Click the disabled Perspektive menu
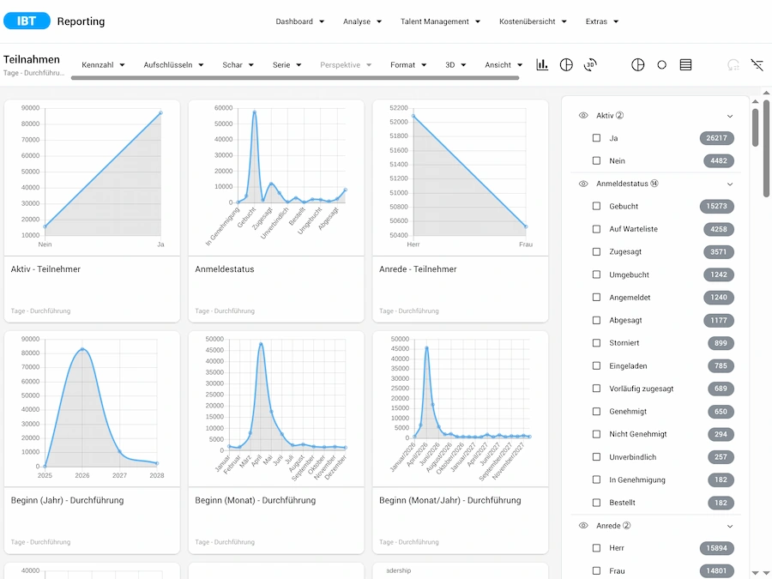This screenshot has height=579, width=772. pos(345,64)
